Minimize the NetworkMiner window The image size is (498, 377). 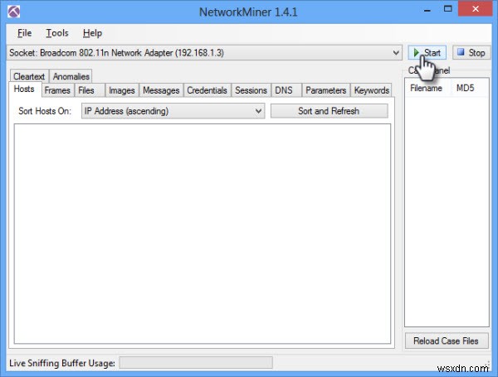(427, 10)
